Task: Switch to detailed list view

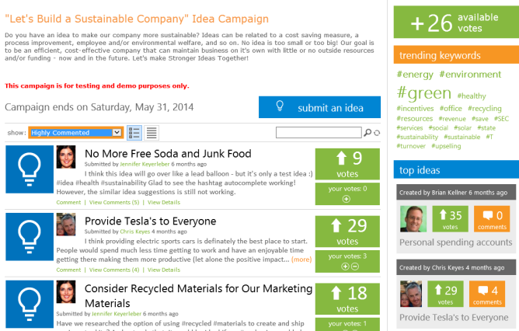Action: pos(134,133)
